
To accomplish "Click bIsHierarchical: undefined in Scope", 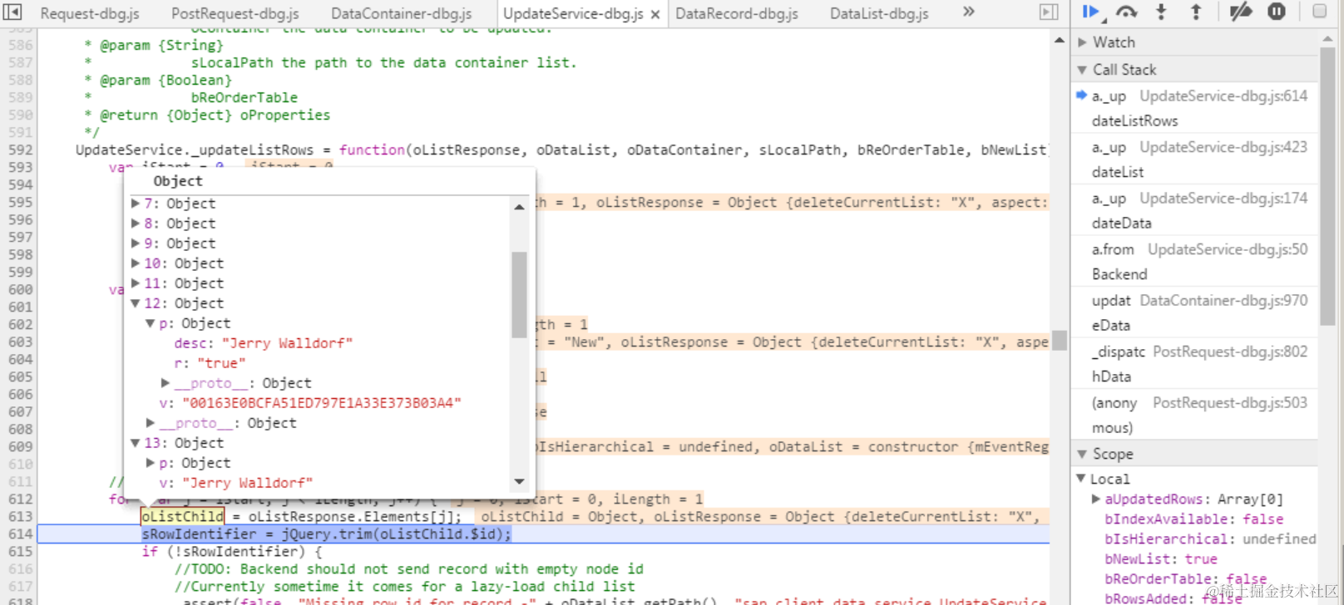I will [x=1210, y=539].
